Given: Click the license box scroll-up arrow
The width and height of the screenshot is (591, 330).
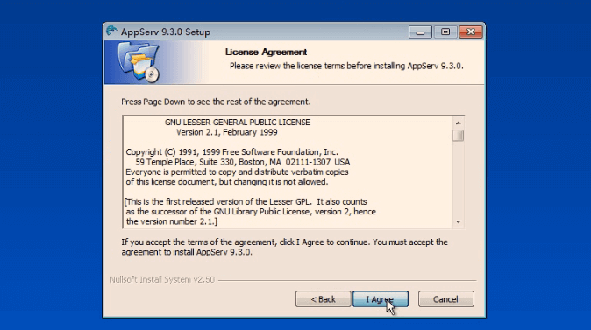Looking at the screenshot, I should [458, 123].
